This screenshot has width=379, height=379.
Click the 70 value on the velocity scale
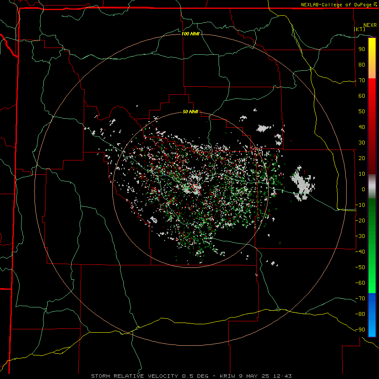pos(362,80)
